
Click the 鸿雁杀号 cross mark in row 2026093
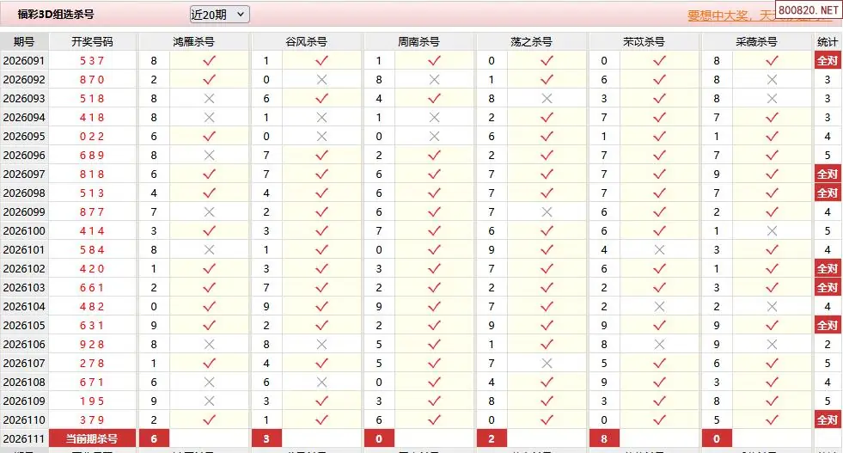tap(209, 98)
